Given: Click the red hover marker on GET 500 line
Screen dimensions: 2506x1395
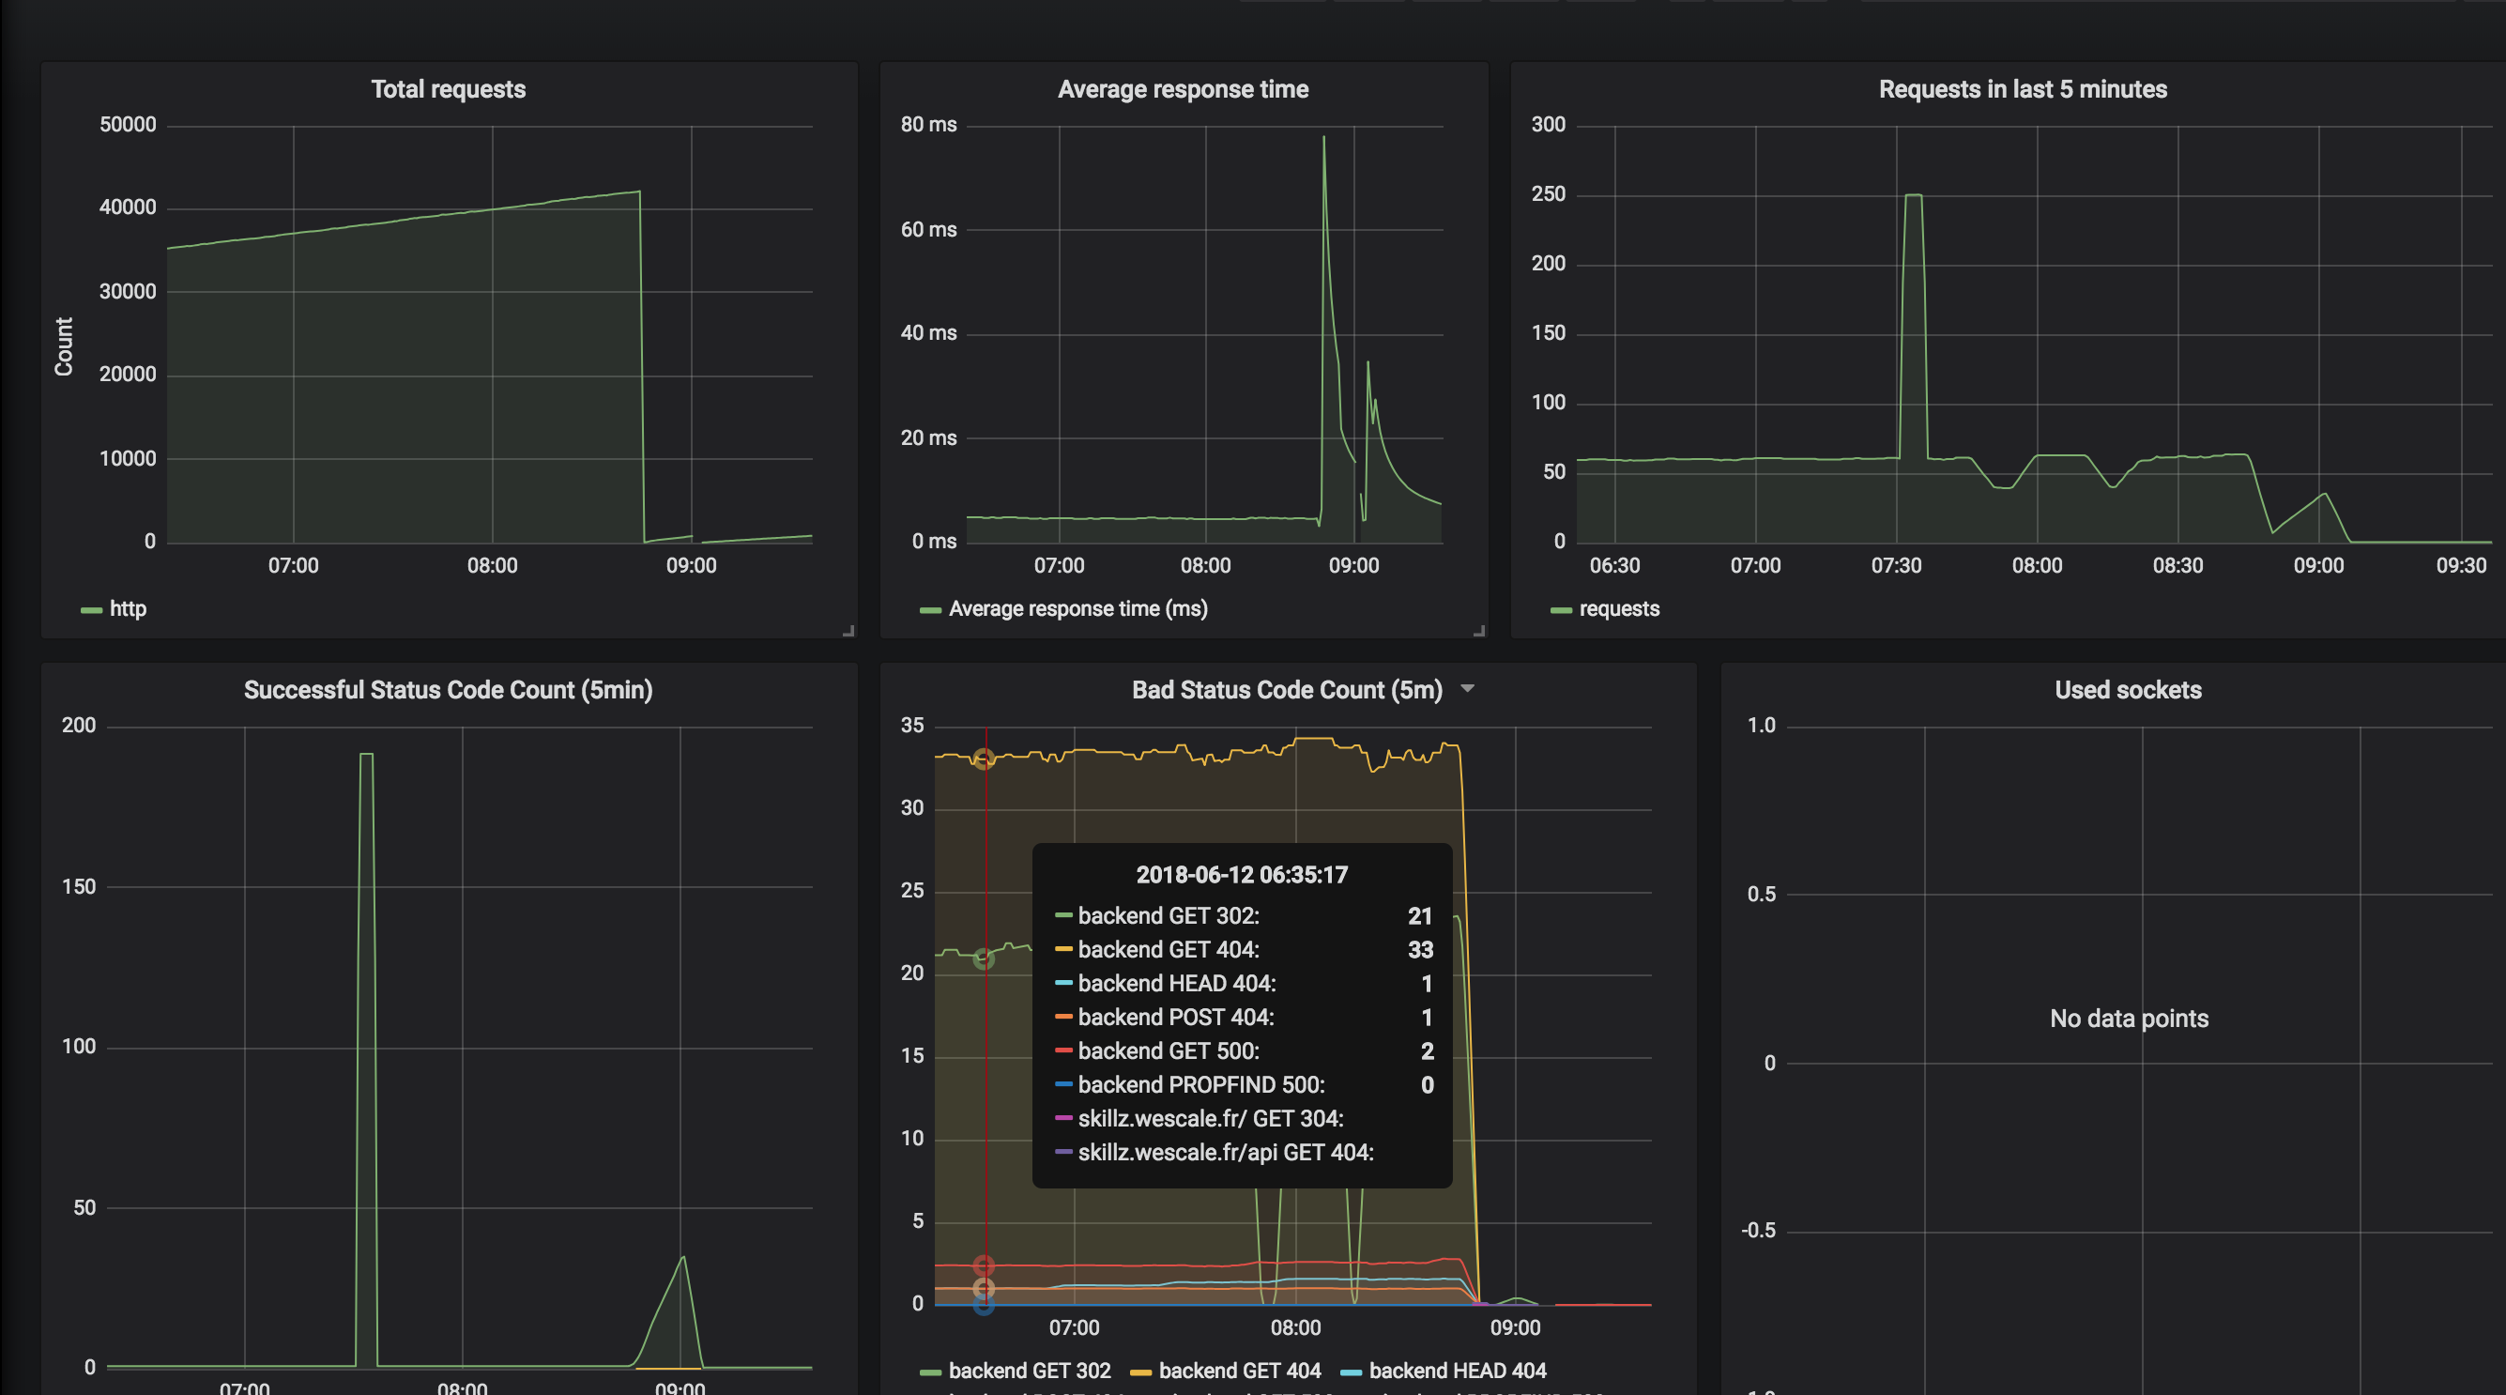Looking at the screenshot, I should pos(984,1265).
